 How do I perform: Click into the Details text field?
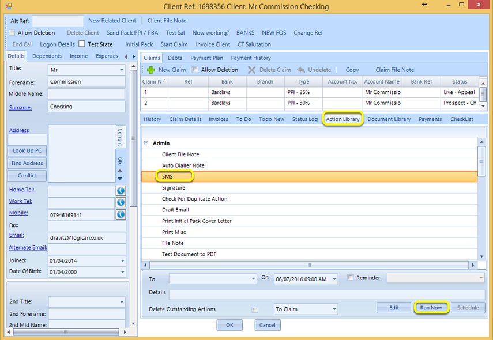pos(327,294)
